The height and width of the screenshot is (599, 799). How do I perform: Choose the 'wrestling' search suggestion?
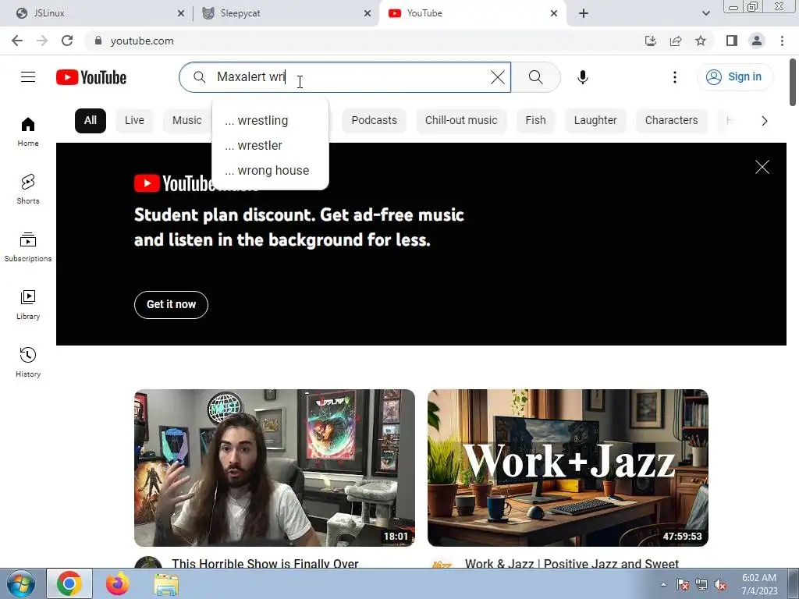270,121
